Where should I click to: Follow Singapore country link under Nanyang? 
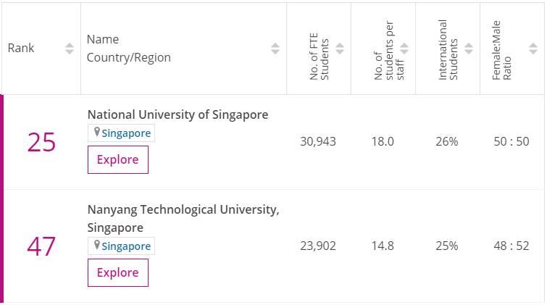click(x=126, y=246)
